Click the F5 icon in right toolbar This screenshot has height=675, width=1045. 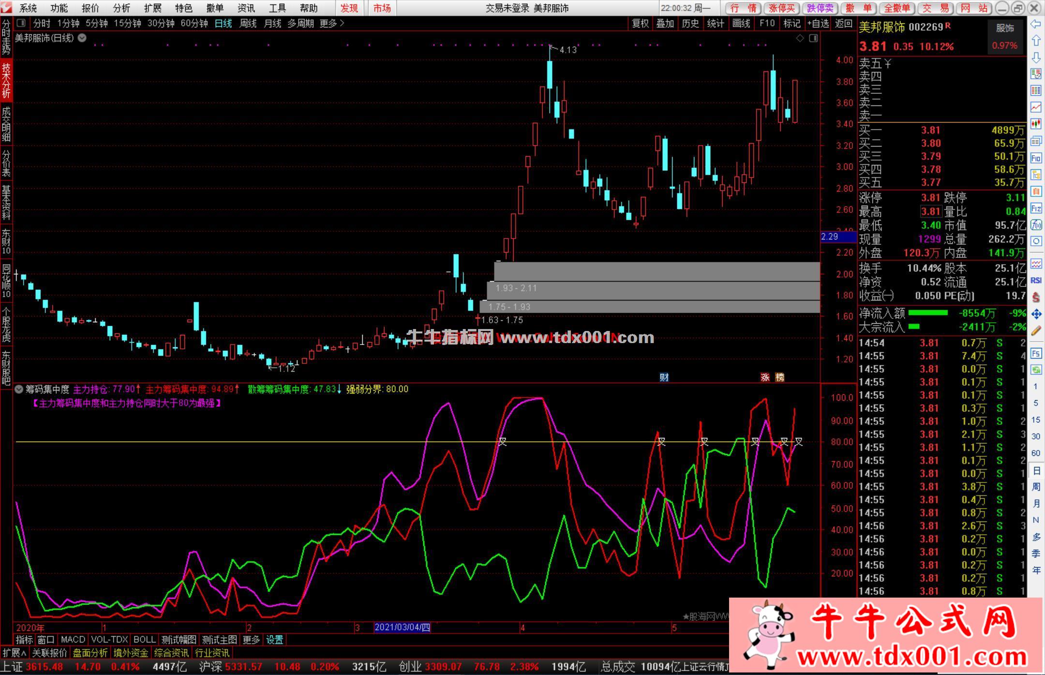(1036, 354)
